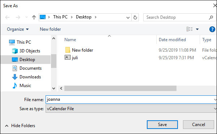Change the view layout icon
The width and height of the screenshot is (217, 134).
(190, 29)
